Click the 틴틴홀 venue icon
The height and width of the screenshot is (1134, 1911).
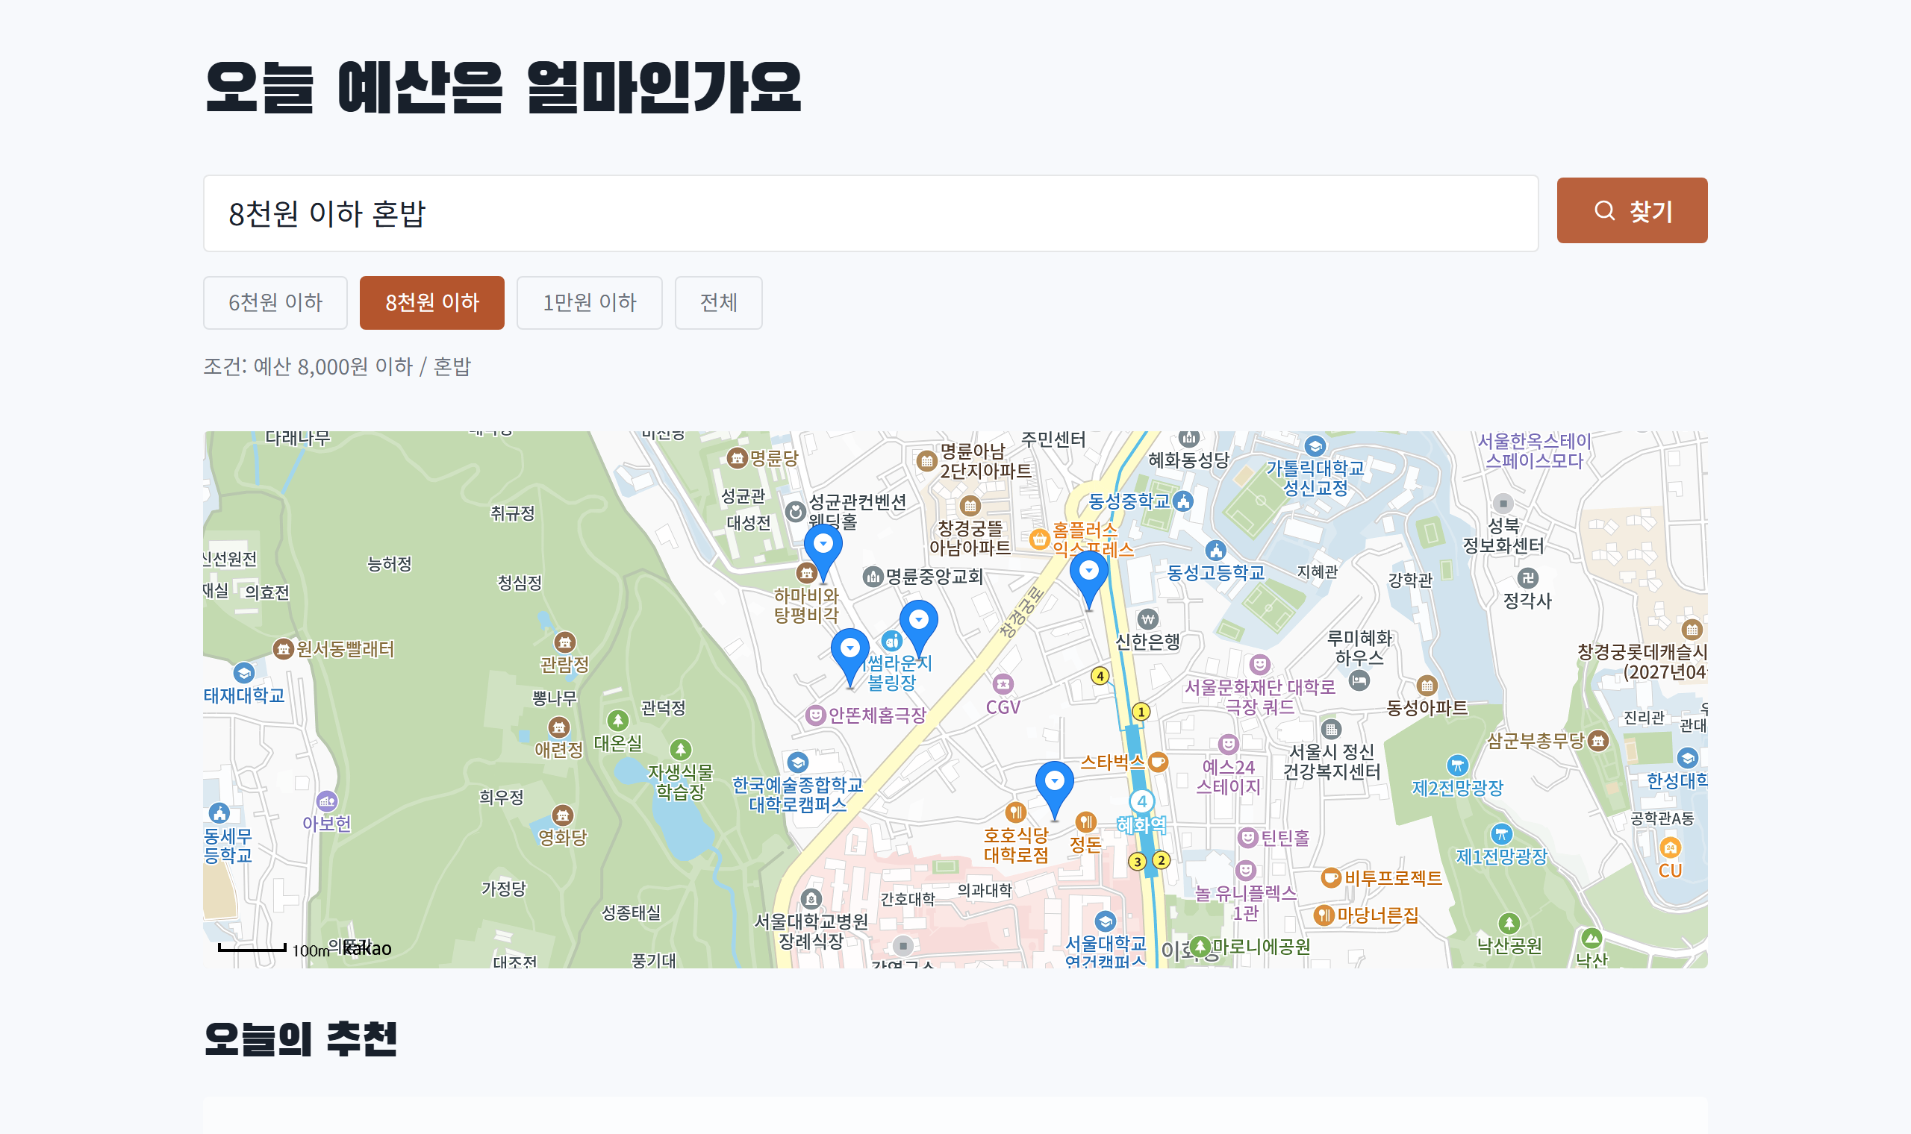tap(1247, 839)
